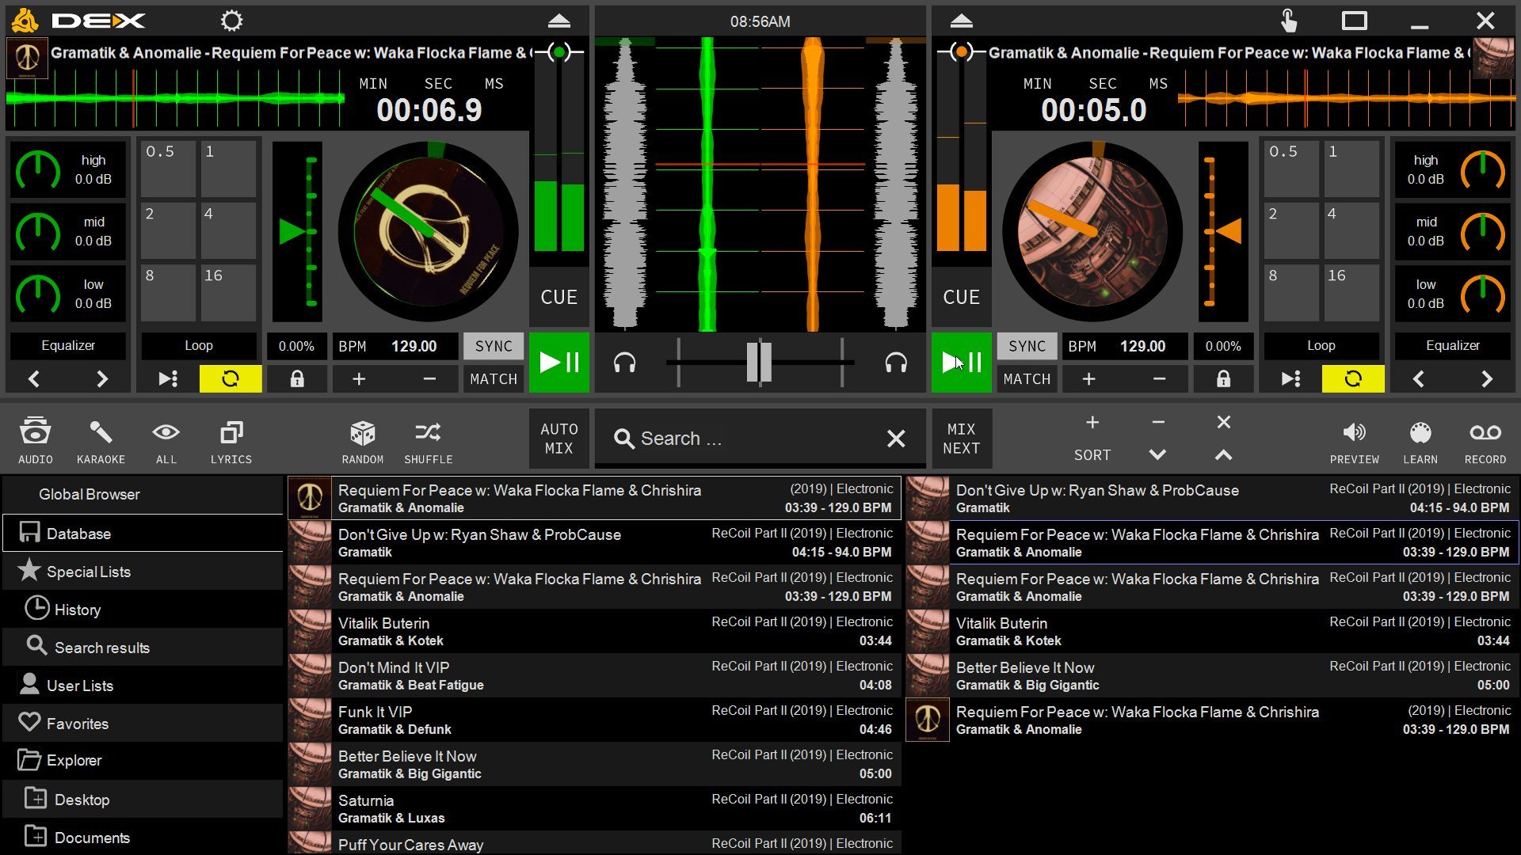Toggle SHUFFLE mode
Image resolution: width=1521 pixels, height=855 pixels.
coord(429,440)
